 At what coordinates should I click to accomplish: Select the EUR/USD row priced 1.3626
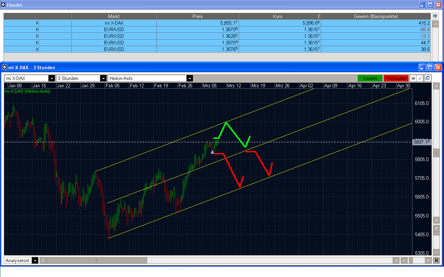tap(217, 36)
